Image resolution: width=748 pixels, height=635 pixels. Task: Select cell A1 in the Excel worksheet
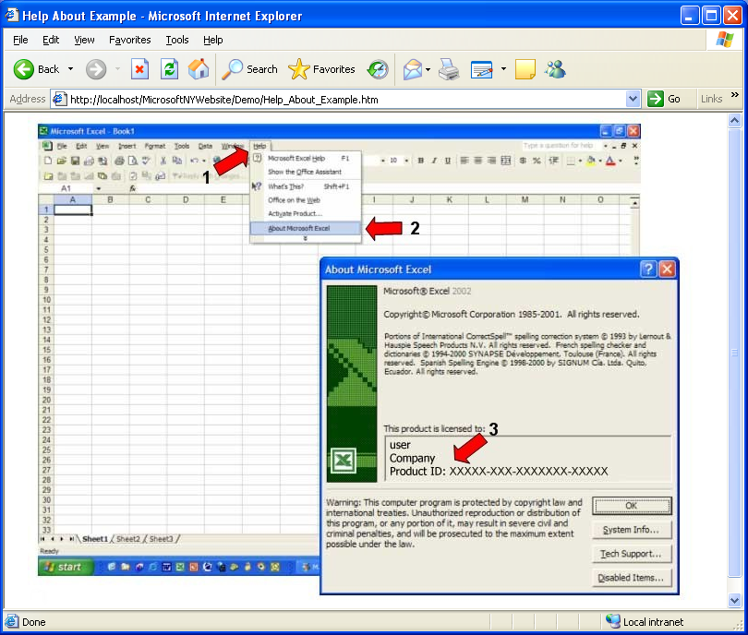[73, 210]
